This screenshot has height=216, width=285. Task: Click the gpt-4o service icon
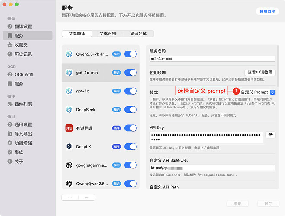(69, 91)
